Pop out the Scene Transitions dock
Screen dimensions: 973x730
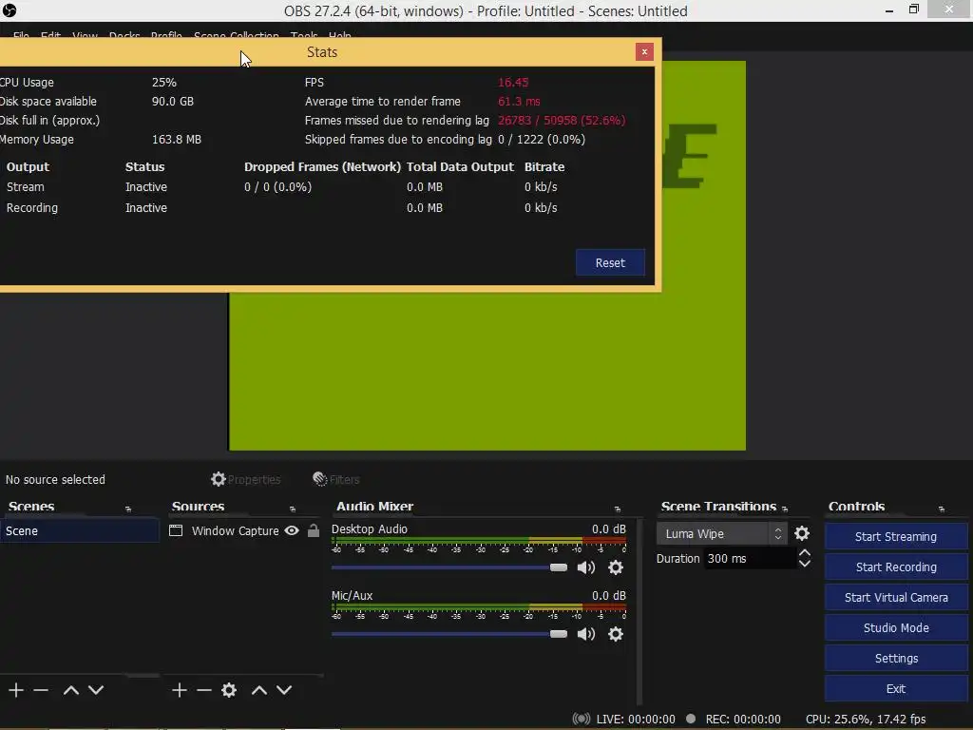pos(785,509)
